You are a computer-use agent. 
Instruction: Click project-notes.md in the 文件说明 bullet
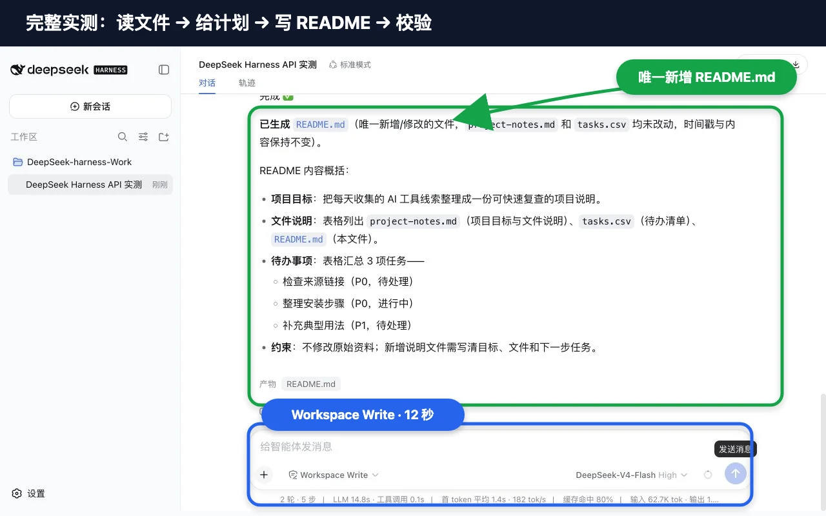click(414, 221)
